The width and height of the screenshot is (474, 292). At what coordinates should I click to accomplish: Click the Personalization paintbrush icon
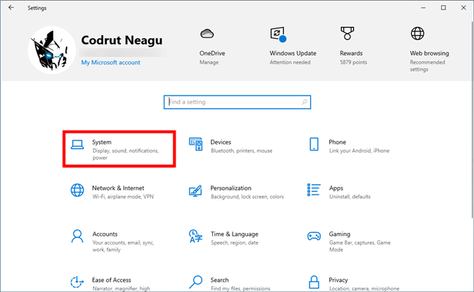[195, 191]
